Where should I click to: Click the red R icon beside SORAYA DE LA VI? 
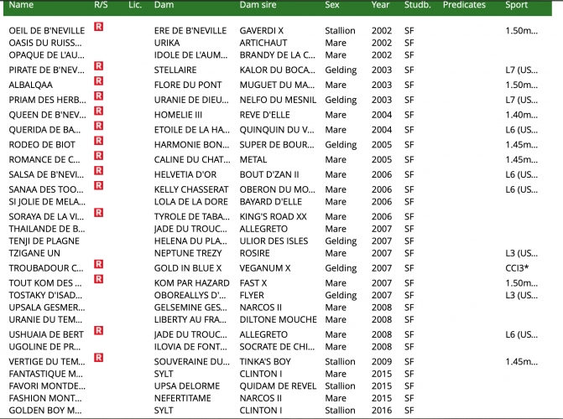[x=98, y=213]
